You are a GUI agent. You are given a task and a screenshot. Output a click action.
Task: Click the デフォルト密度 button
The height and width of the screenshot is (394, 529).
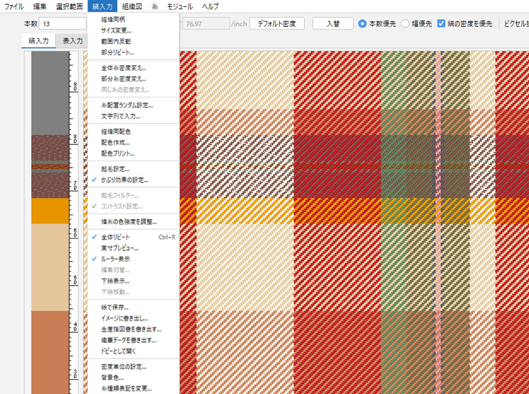point(277,24)
